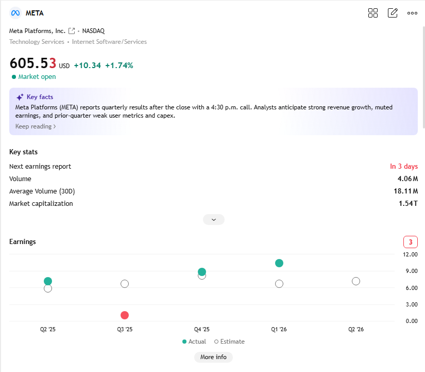Open the external link icon beside Meta Platforms, Inc.
The height and width of the screenshot is (372, 425).
coord(72,31)
